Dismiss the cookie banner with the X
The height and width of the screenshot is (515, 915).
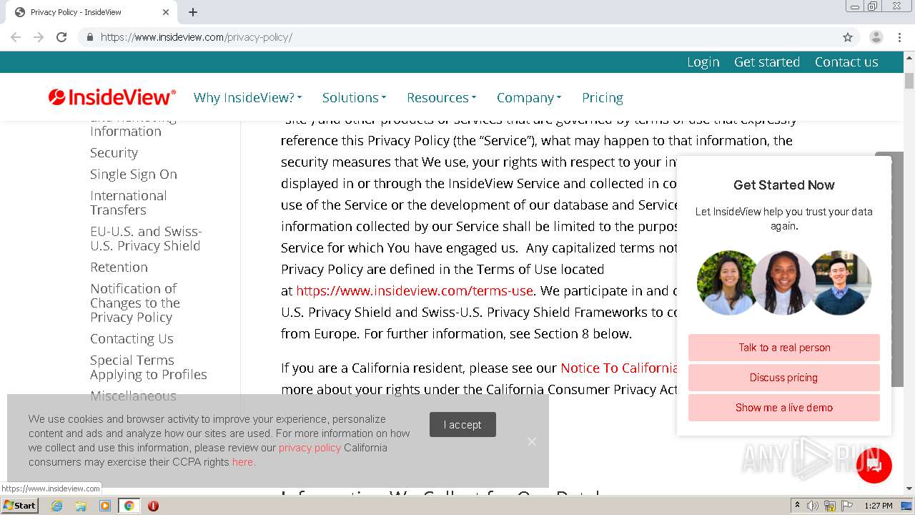(x=532, y=441)
